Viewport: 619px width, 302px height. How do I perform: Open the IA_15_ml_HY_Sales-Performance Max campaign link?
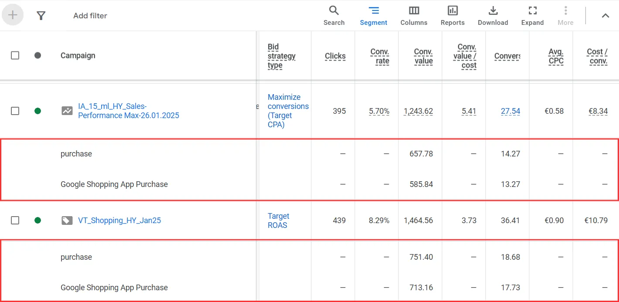(129, 111)
